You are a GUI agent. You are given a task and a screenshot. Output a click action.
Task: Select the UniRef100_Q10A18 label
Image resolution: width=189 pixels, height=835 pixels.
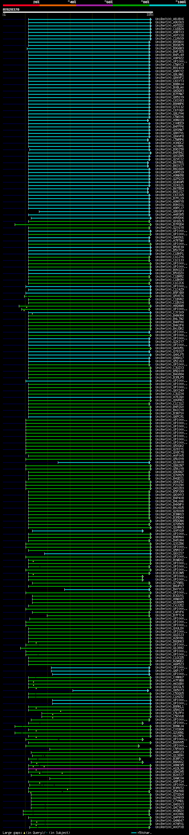170,463
